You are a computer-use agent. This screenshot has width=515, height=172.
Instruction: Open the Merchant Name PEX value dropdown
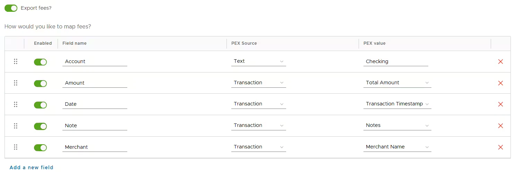point(397,147)
